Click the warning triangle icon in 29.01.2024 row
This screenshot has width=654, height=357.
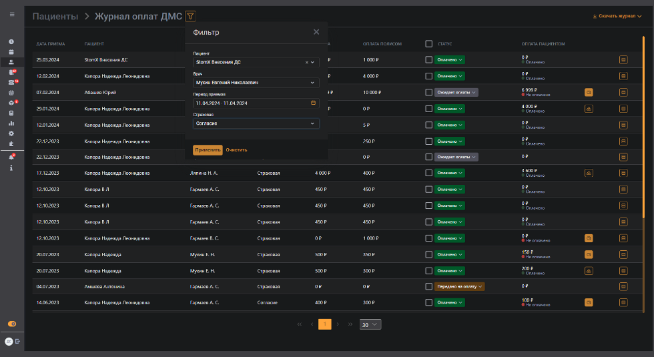click(x=589, y=108)
